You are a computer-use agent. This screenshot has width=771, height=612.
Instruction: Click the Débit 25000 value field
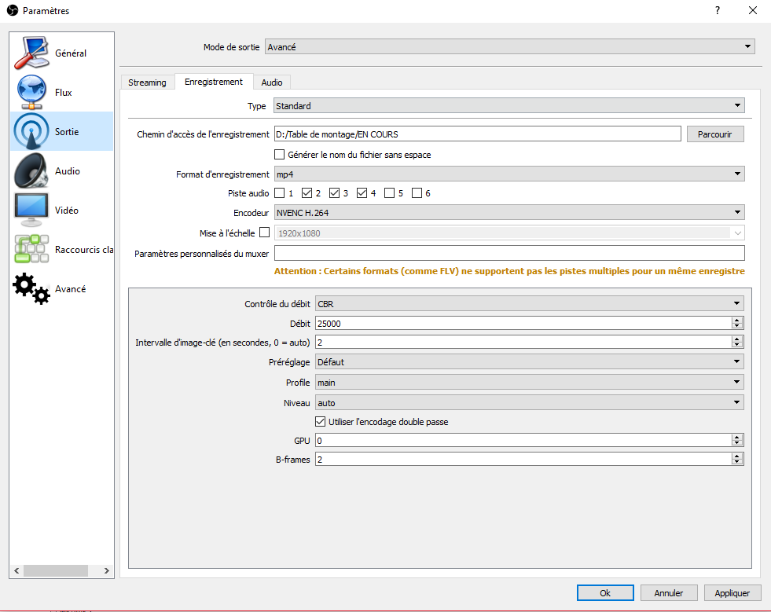[523, 323]
